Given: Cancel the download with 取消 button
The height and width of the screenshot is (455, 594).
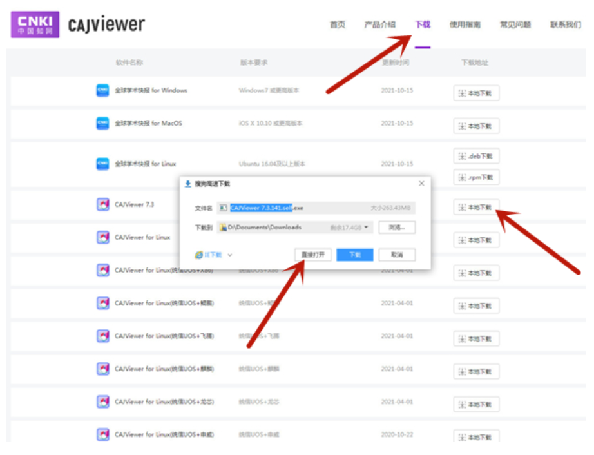Looking at the screenshot, I should tap(396, 255).
